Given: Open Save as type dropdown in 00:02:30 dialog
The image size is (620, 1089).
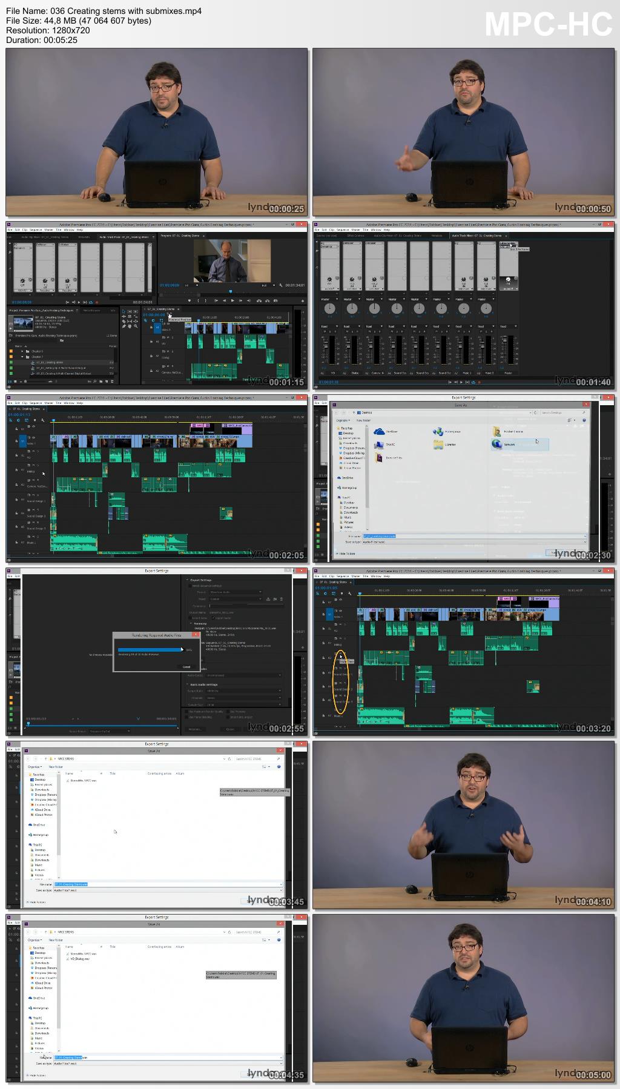Looking at the screenshot, I should 474,541.
